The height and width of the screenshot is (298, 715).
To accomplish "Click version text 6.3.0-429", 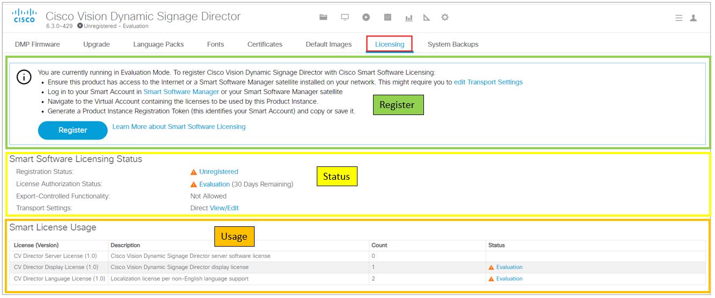I will pyautogui.click(x=60, y=26).
